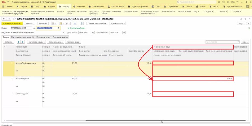Open the Заполнить товары dropdown
This screenshot has height=126, width=252.
(x=36, y=42)
